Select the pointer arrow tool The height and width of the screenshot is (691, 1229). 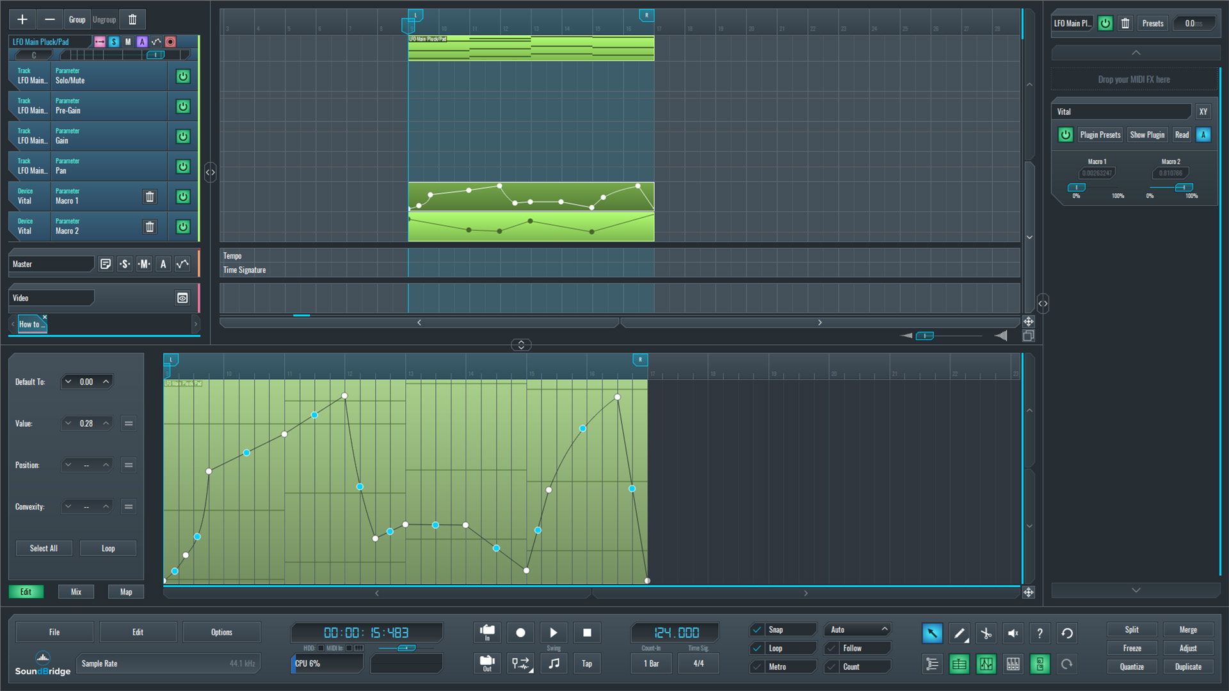tap(932, 633)
